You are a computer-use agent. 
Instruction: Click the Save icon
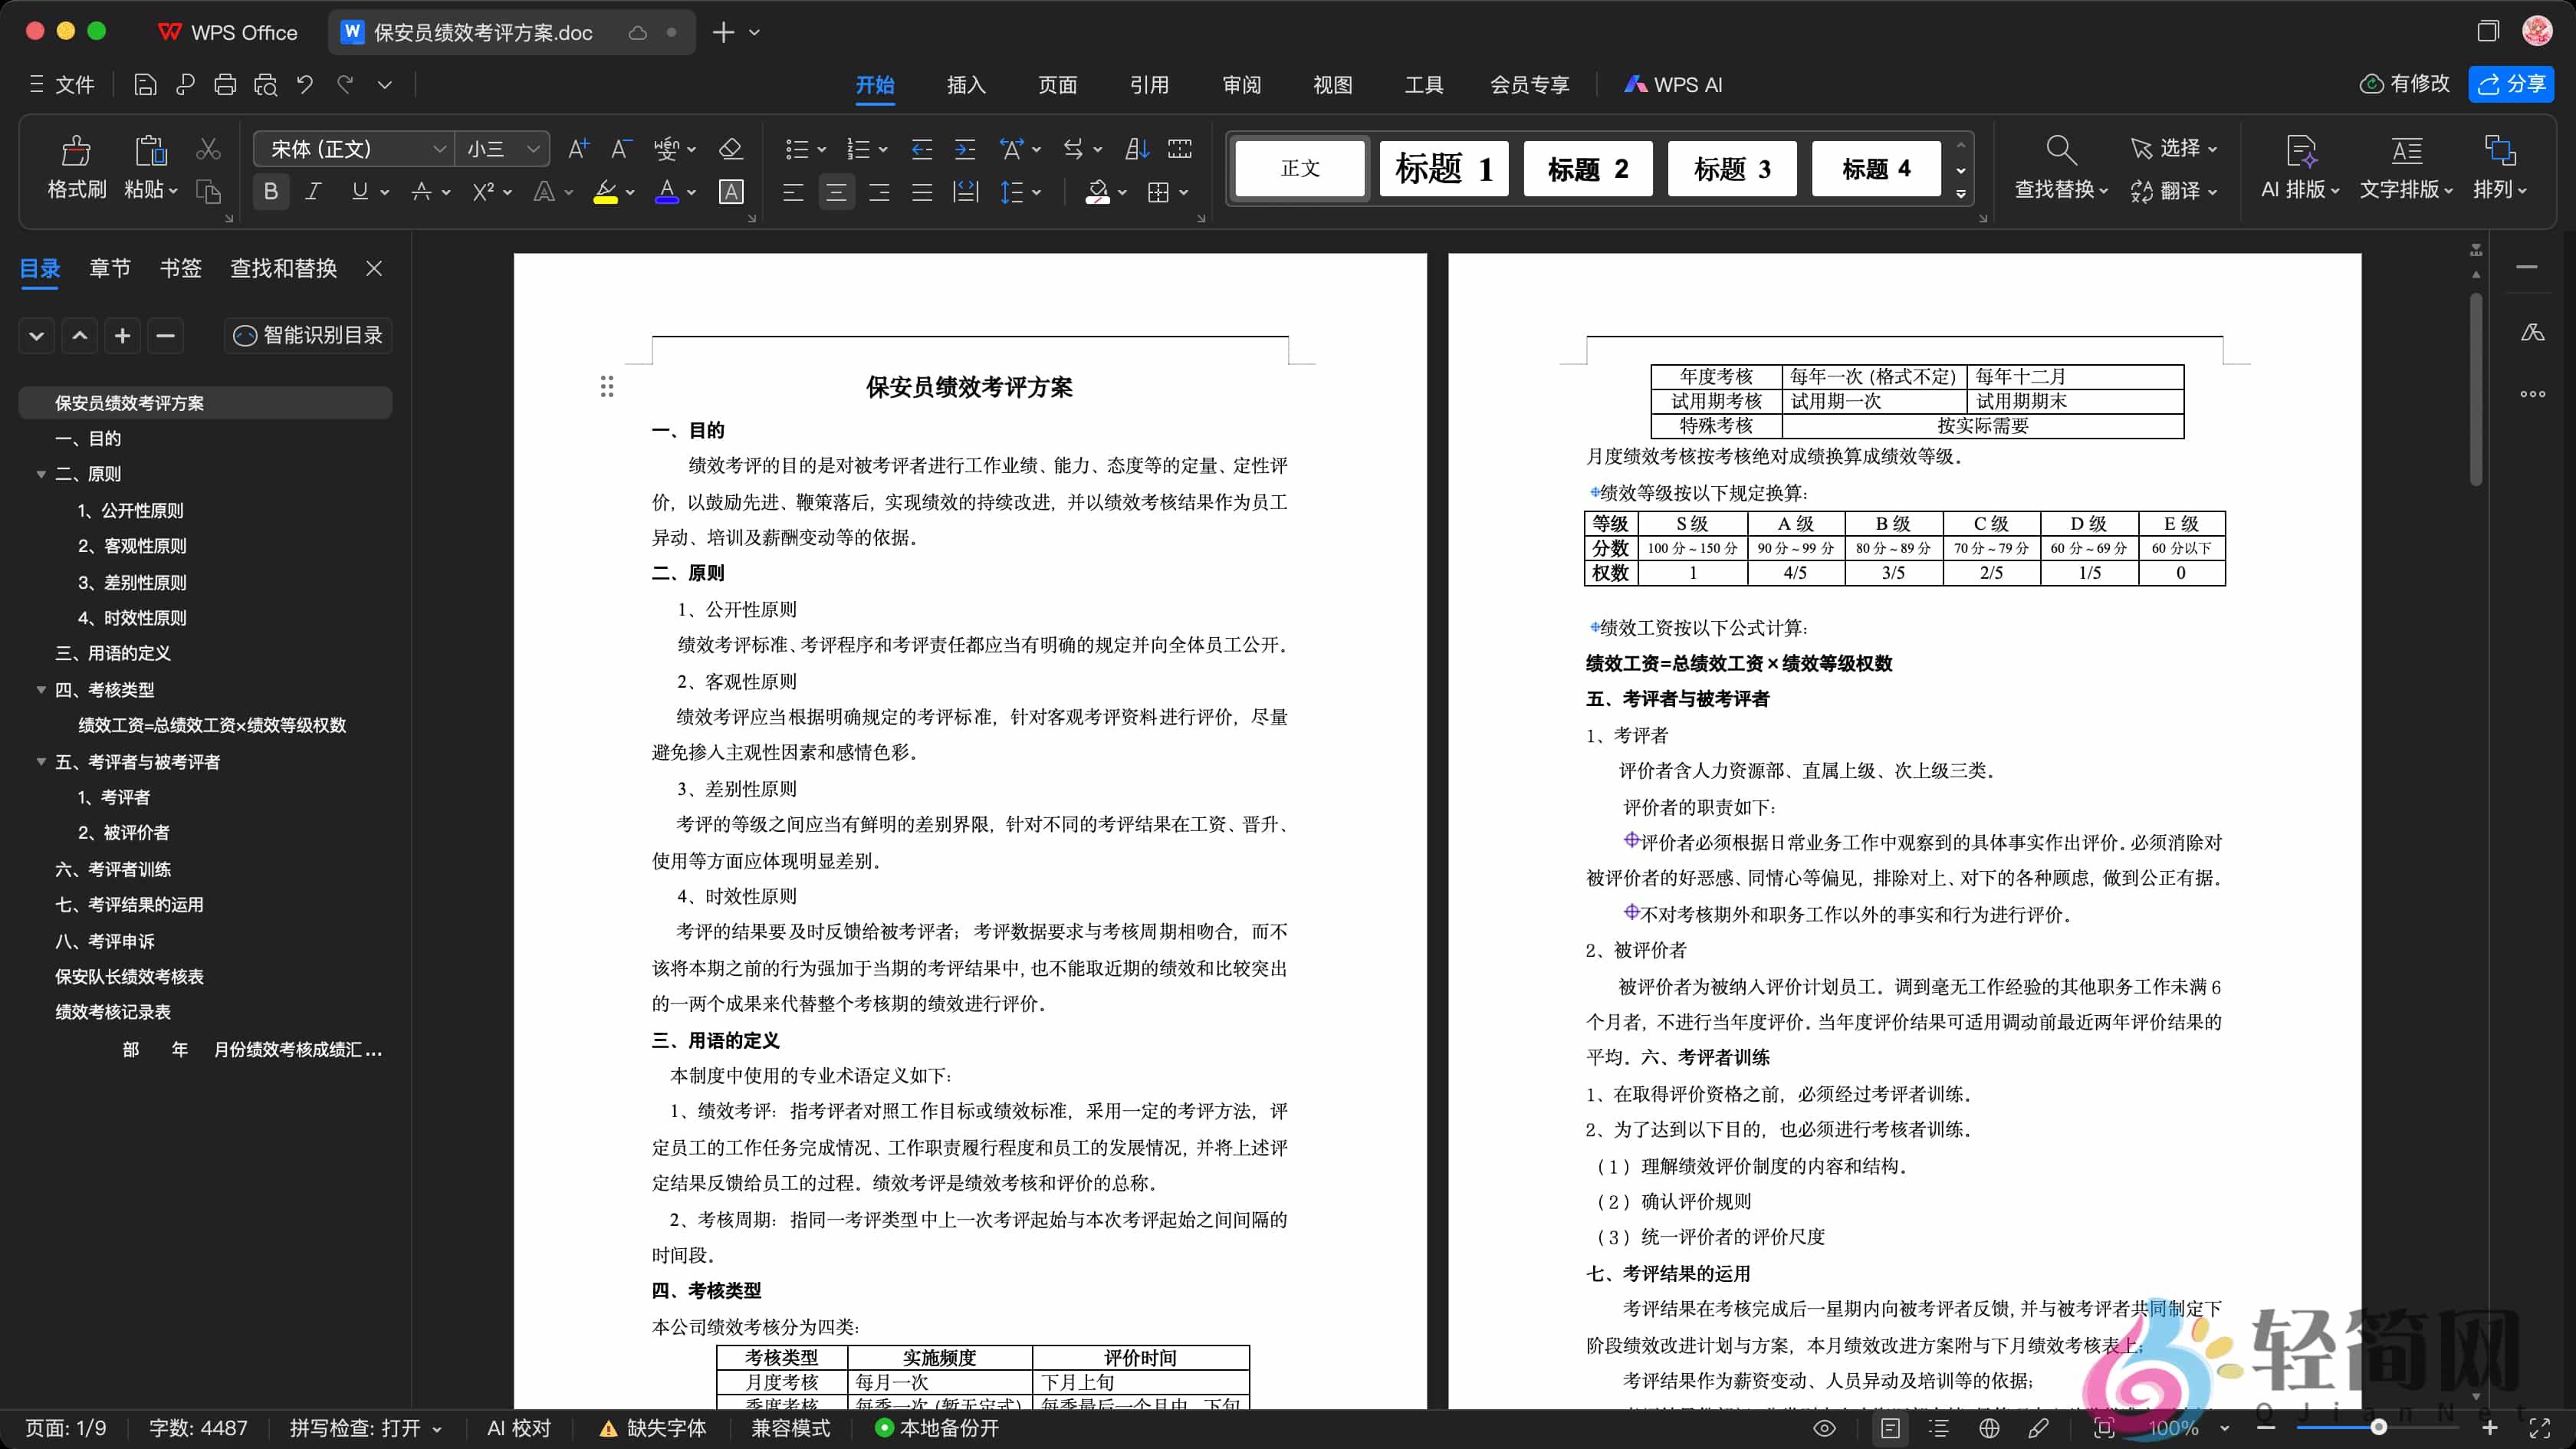(145, 84)
